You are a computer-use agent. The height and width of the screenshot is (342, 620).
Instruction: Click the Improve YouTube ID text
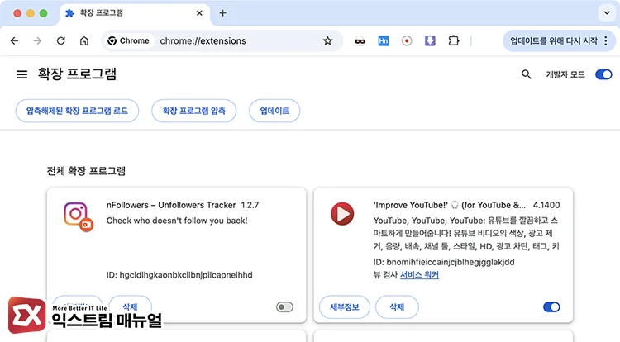coord(444,262)
